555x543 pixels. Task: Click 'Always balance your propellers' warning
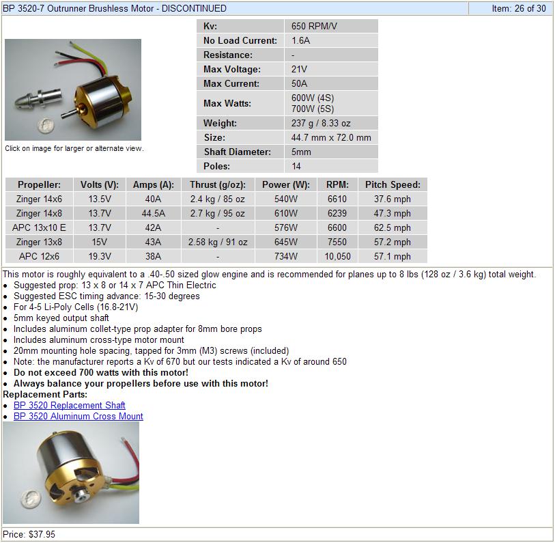(x=141, y=384)
